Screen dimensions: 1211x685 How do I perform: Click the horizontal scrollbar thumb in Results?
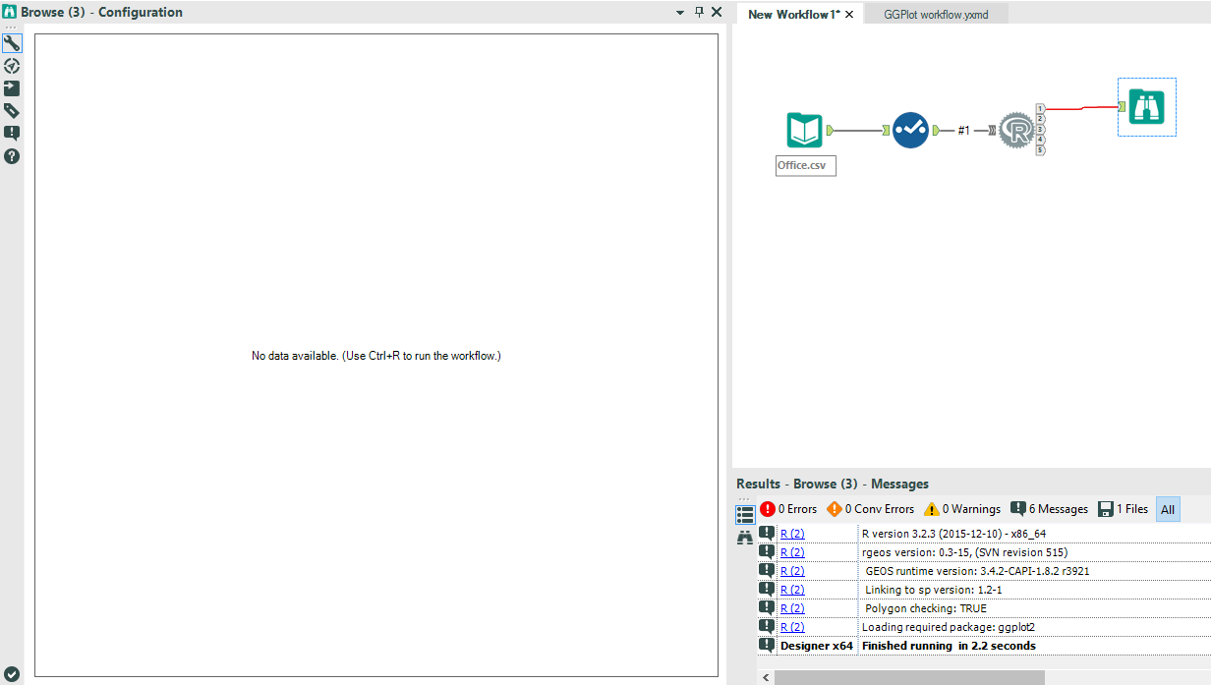coord(909,677)
